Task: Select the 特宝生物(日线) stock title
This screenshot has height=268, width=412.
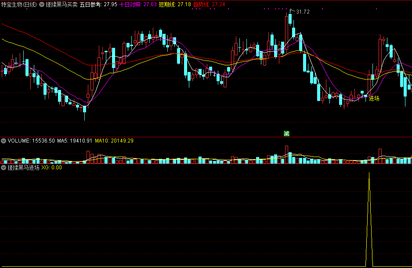Action: pyautogui.click(x=19, y=4)
